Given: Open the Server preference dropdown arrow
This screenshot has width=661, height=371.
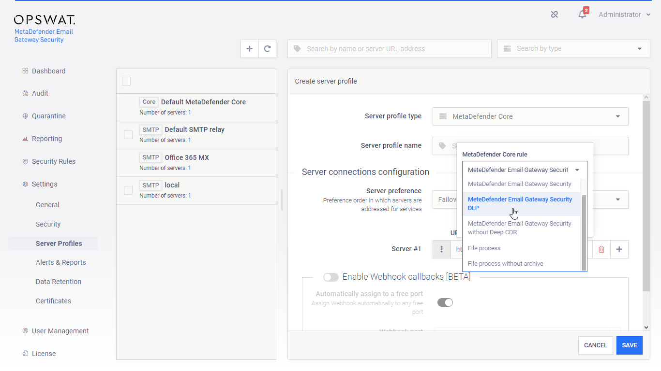Looking at the screenshot, I should coord(618,200).
